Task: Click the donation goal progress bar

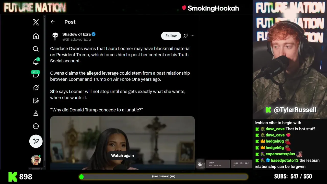Action: (163, 177)
